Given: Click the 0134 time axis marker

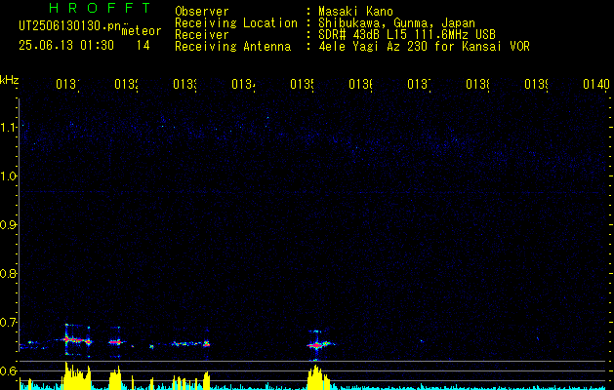Looking at the screenshot, I should pos(243,84).
